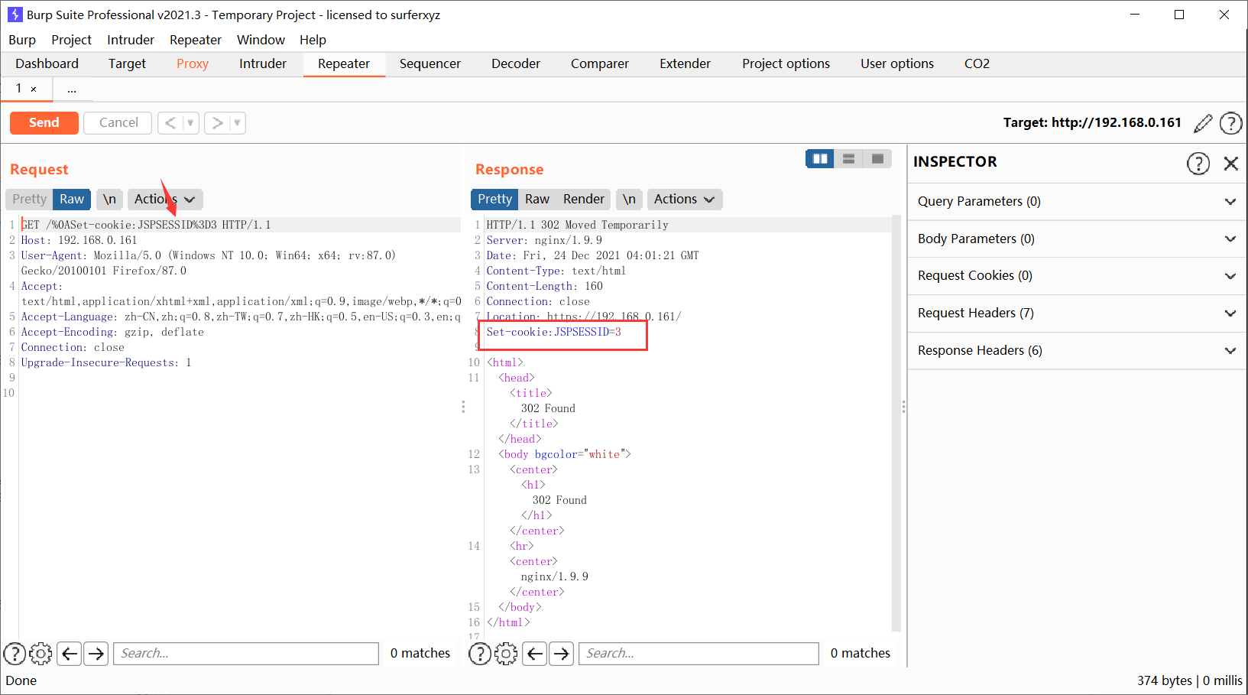The image size is (1248, 695).
Task: Click the response search field
Action: click(699, 654)
